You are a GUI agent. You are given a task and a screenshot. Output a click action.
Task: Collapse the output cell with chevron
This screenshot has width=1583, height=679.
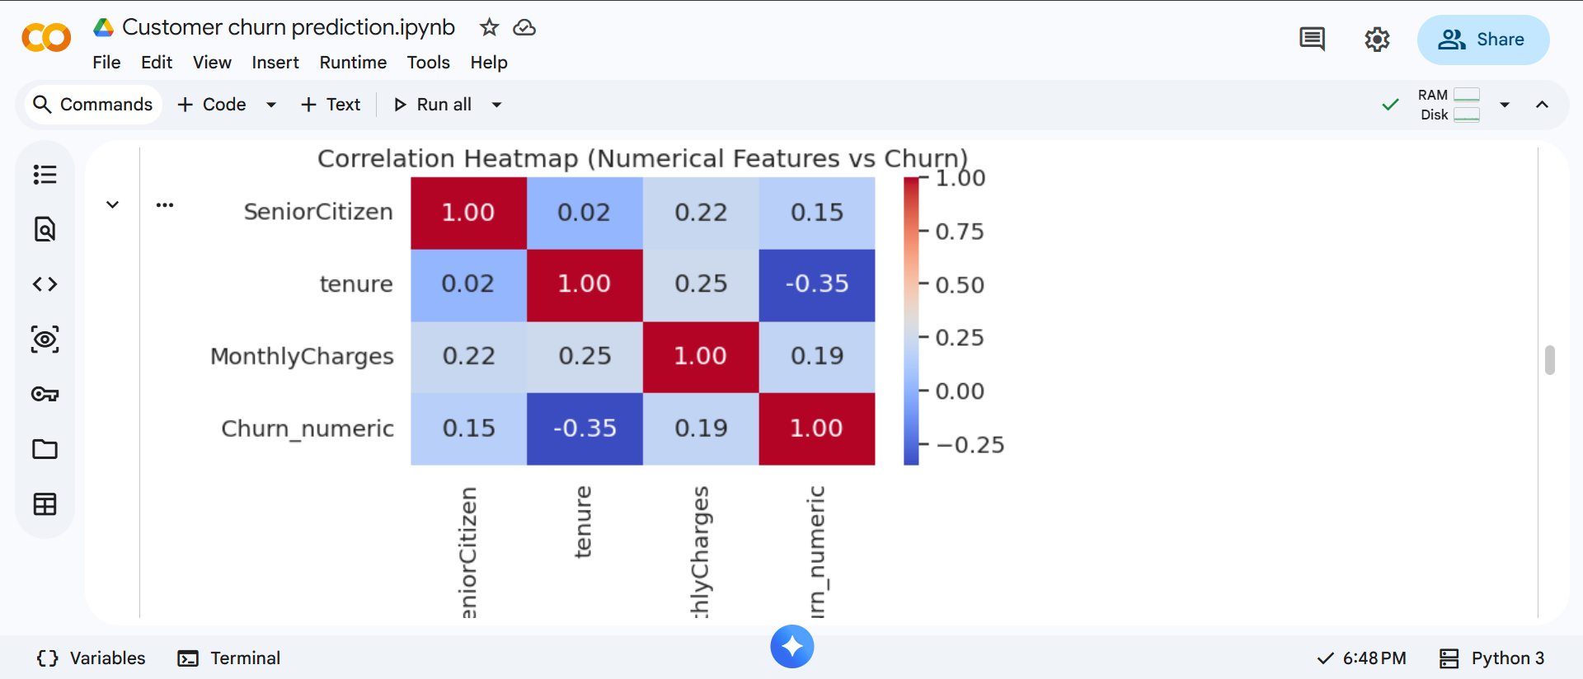[x=113, y=204]
